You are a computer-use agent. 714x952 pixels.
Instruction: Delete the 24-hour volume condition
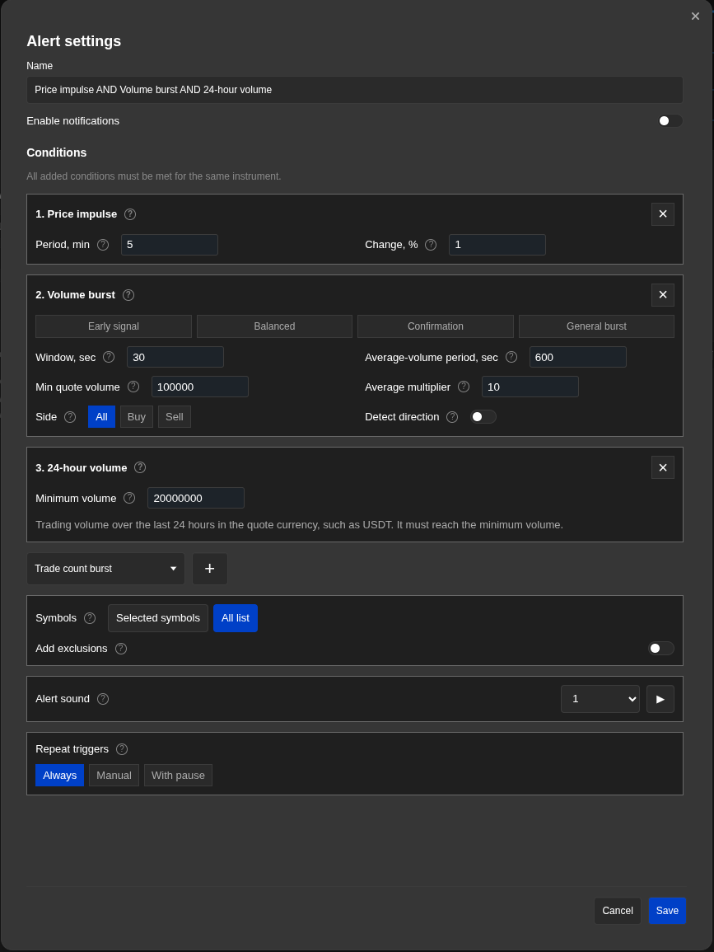(662, 467)
